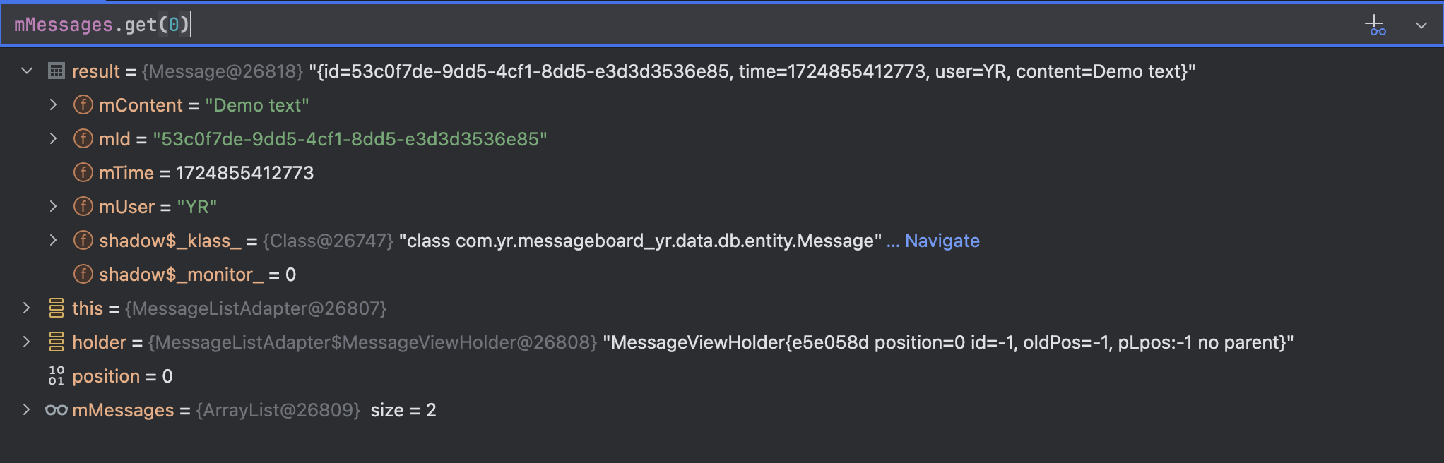Screen dimensions: 1444x463
Task: Click the mTime field icon
Action: [x=83, y=173]
